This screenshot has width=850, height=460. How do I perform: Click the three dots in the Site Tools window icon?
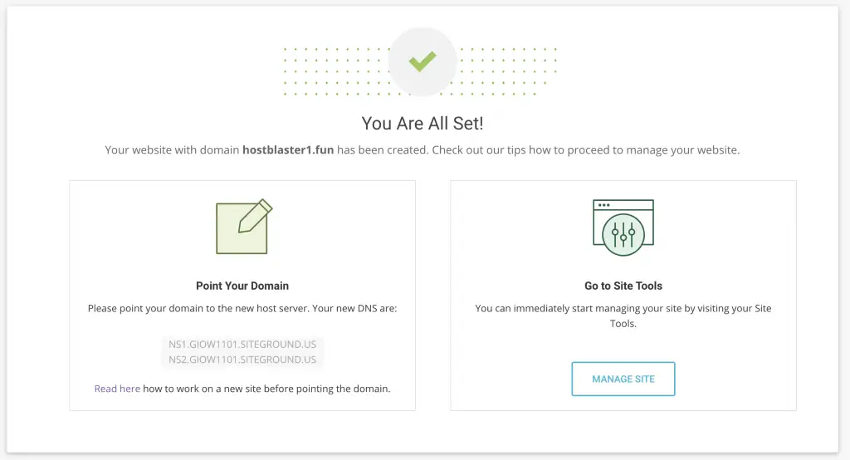coord(604,204)
